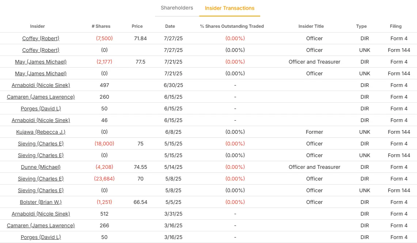Select the Insider Transactions tab
The image size is (417, 243).
[230, 8]
